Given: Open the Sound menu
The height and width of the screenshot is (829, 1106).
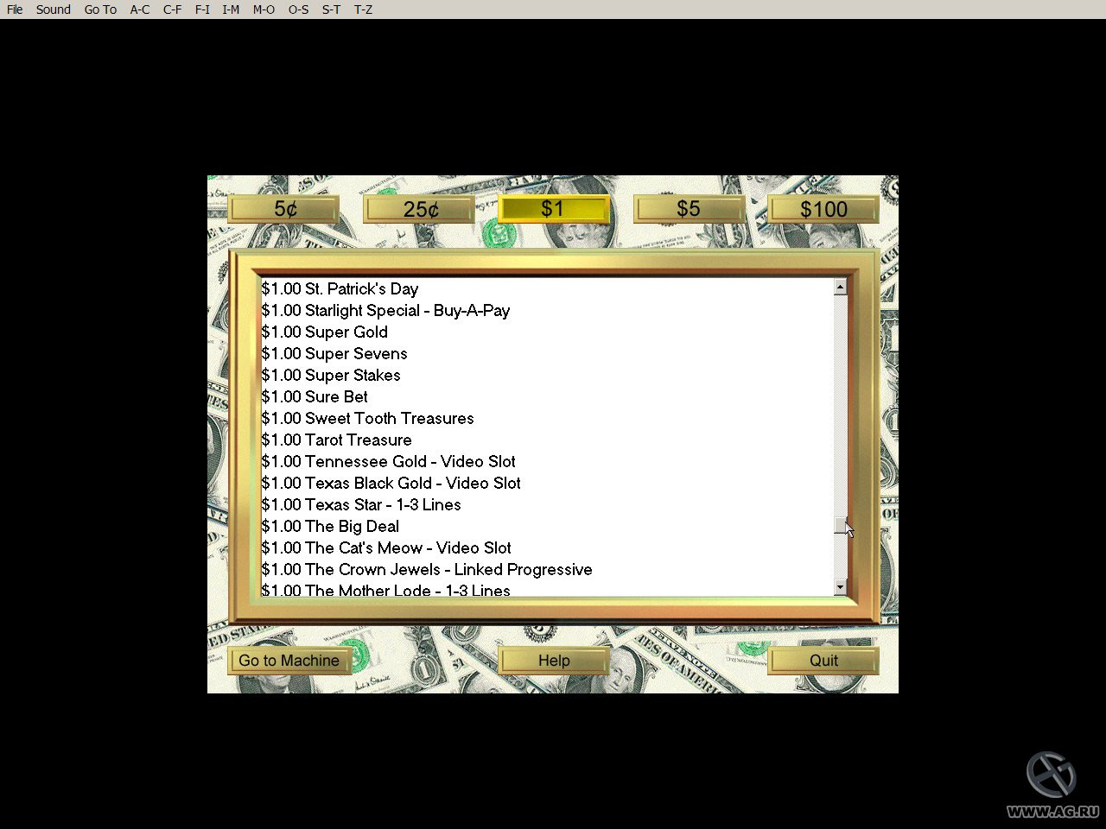Looking at the screenshot, I should pos(54,9).
